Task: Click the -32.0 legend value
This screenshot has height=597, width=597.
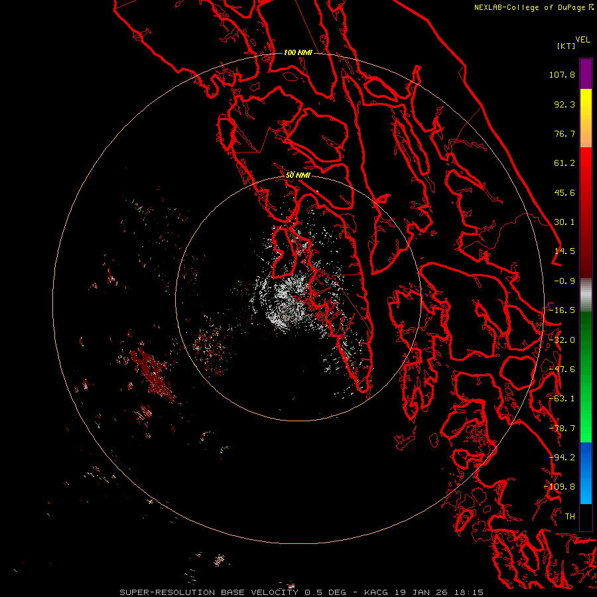Action: (562, 340)
